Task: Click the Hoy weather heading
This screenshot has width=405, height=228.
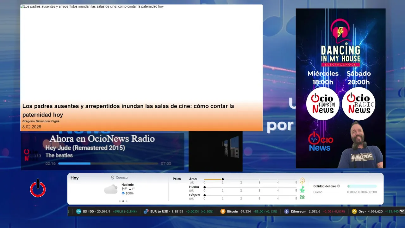Action: 74,178
